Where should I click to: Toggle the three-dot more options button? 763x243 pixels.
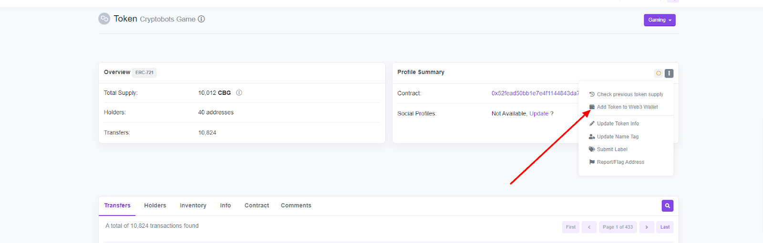pyautogui.click(x=669, y=73)
